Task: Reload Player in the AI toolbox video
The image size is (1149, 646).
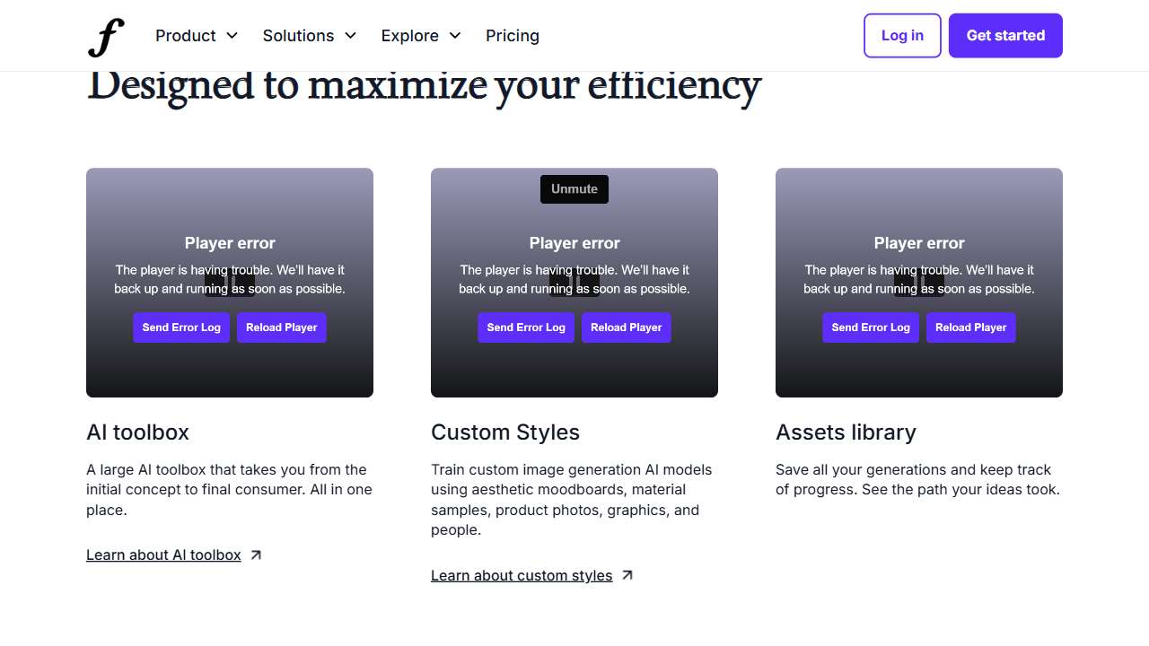Action: coord(281,327)
